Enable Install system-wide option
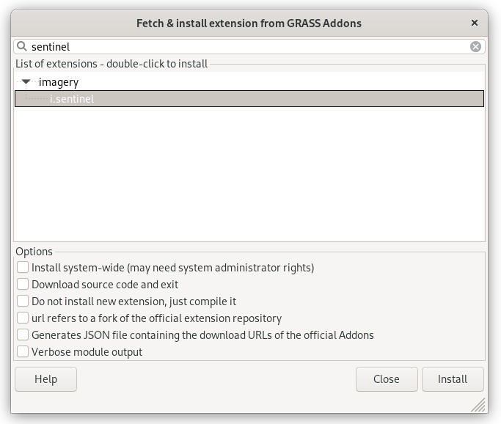Viewport: 501px width, 424px height. click(23, 267)
